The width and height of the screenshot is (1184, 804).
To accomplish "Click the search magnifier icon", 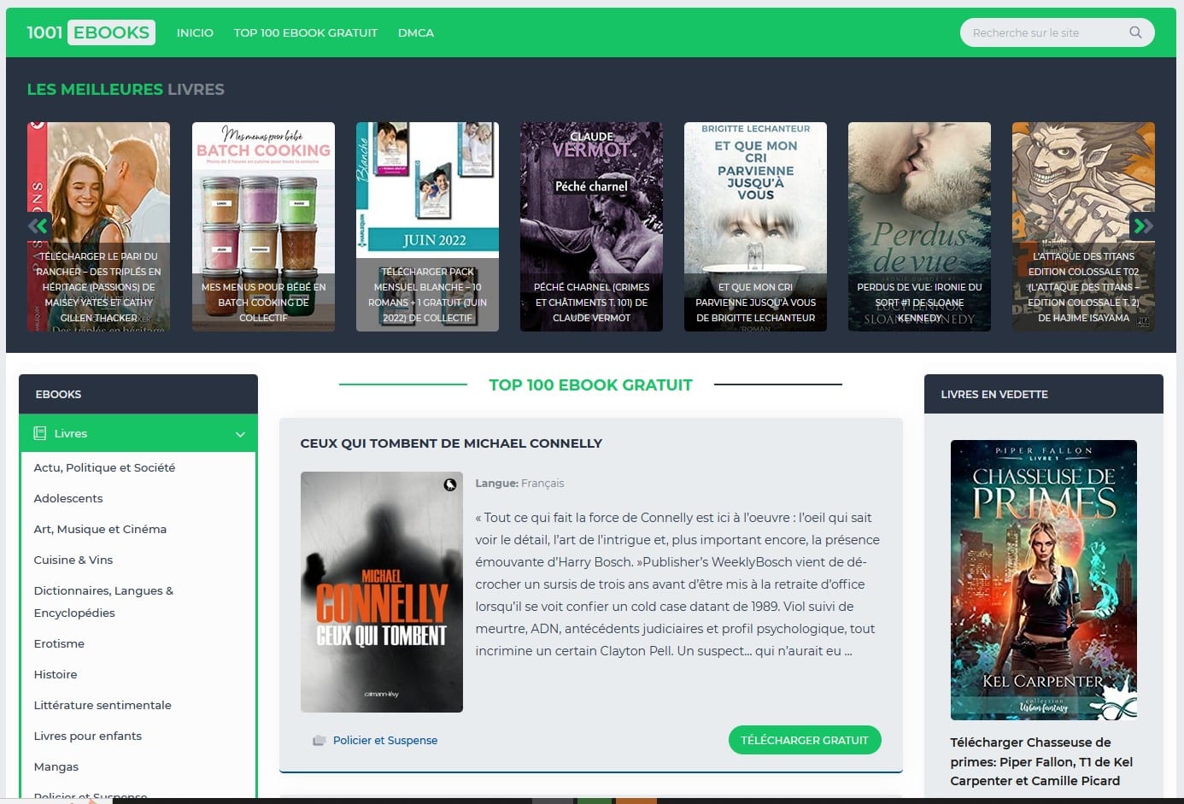I will (1135, 32).
